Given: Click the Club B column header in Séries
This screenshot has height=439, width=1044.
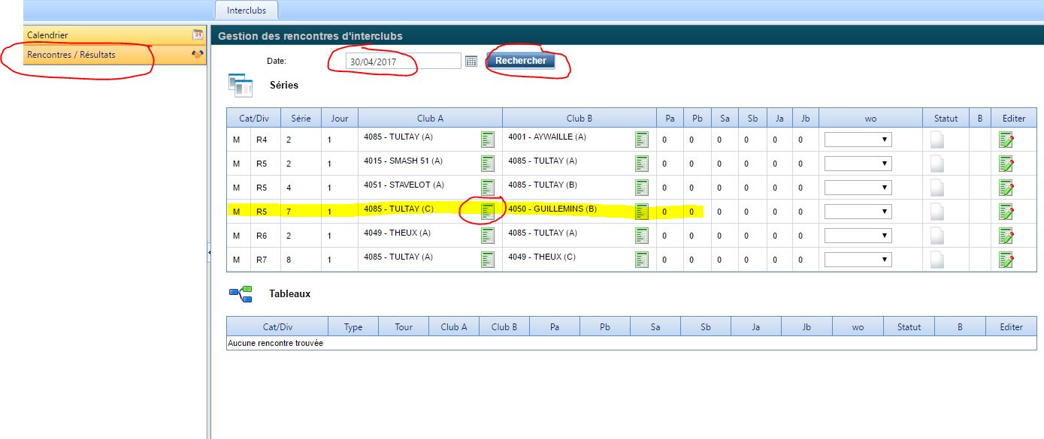Looking at the screenshot, I should tap(579, 118).
